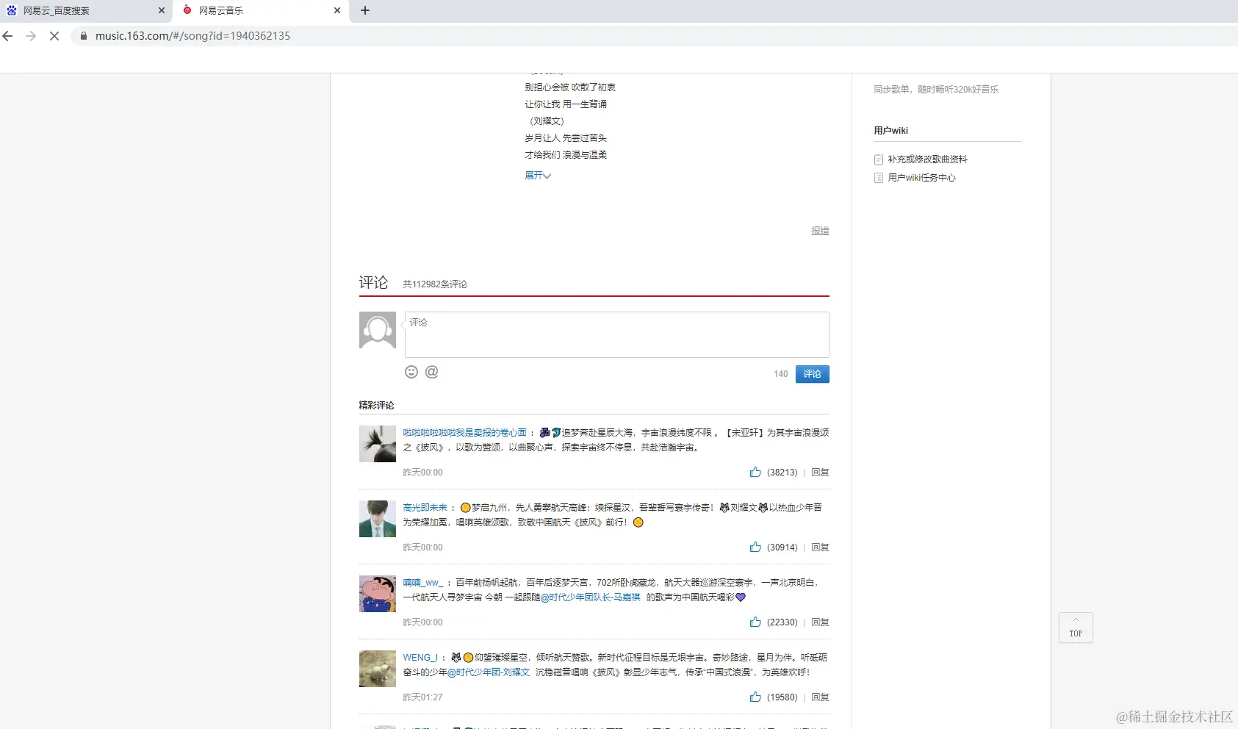Open WENG_I user profile
This screenshot has width=1238, height=729.
[420, 658]
